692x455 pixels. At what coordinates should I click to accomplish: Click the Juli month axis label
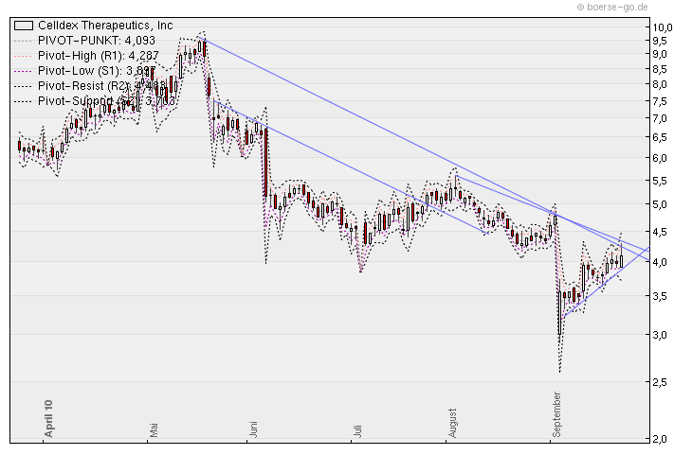358,429
